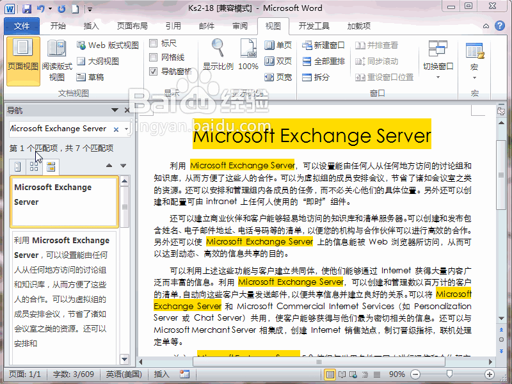Screen dimensions: 512x384
Task: Switch to print layout via status bar
Action: 330,374
